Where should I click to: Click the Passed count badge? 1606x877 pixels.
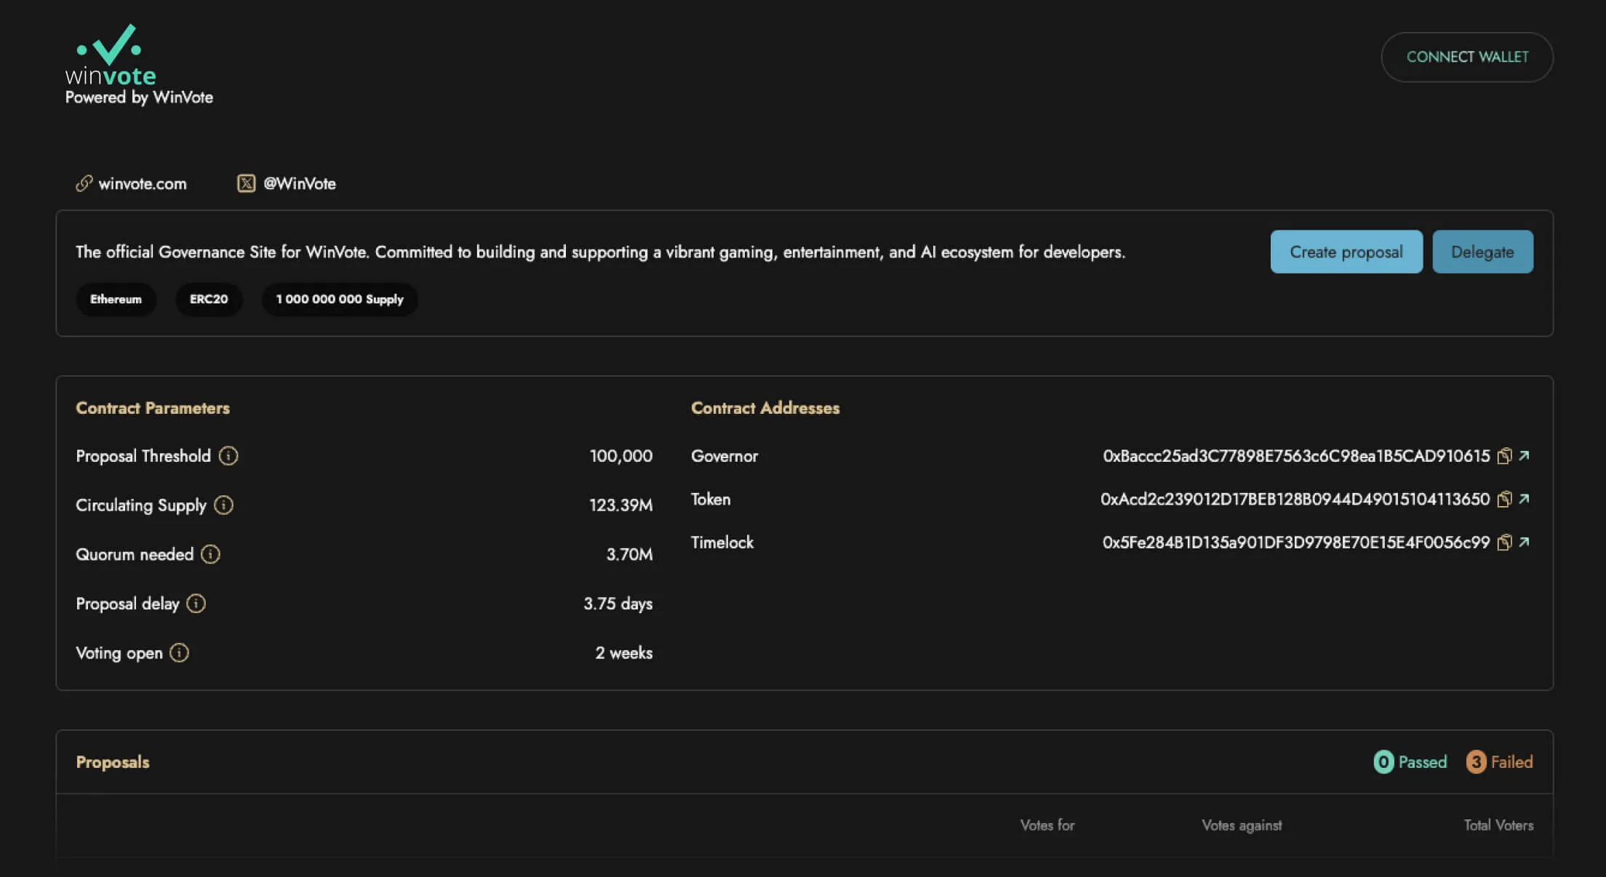1383,762
